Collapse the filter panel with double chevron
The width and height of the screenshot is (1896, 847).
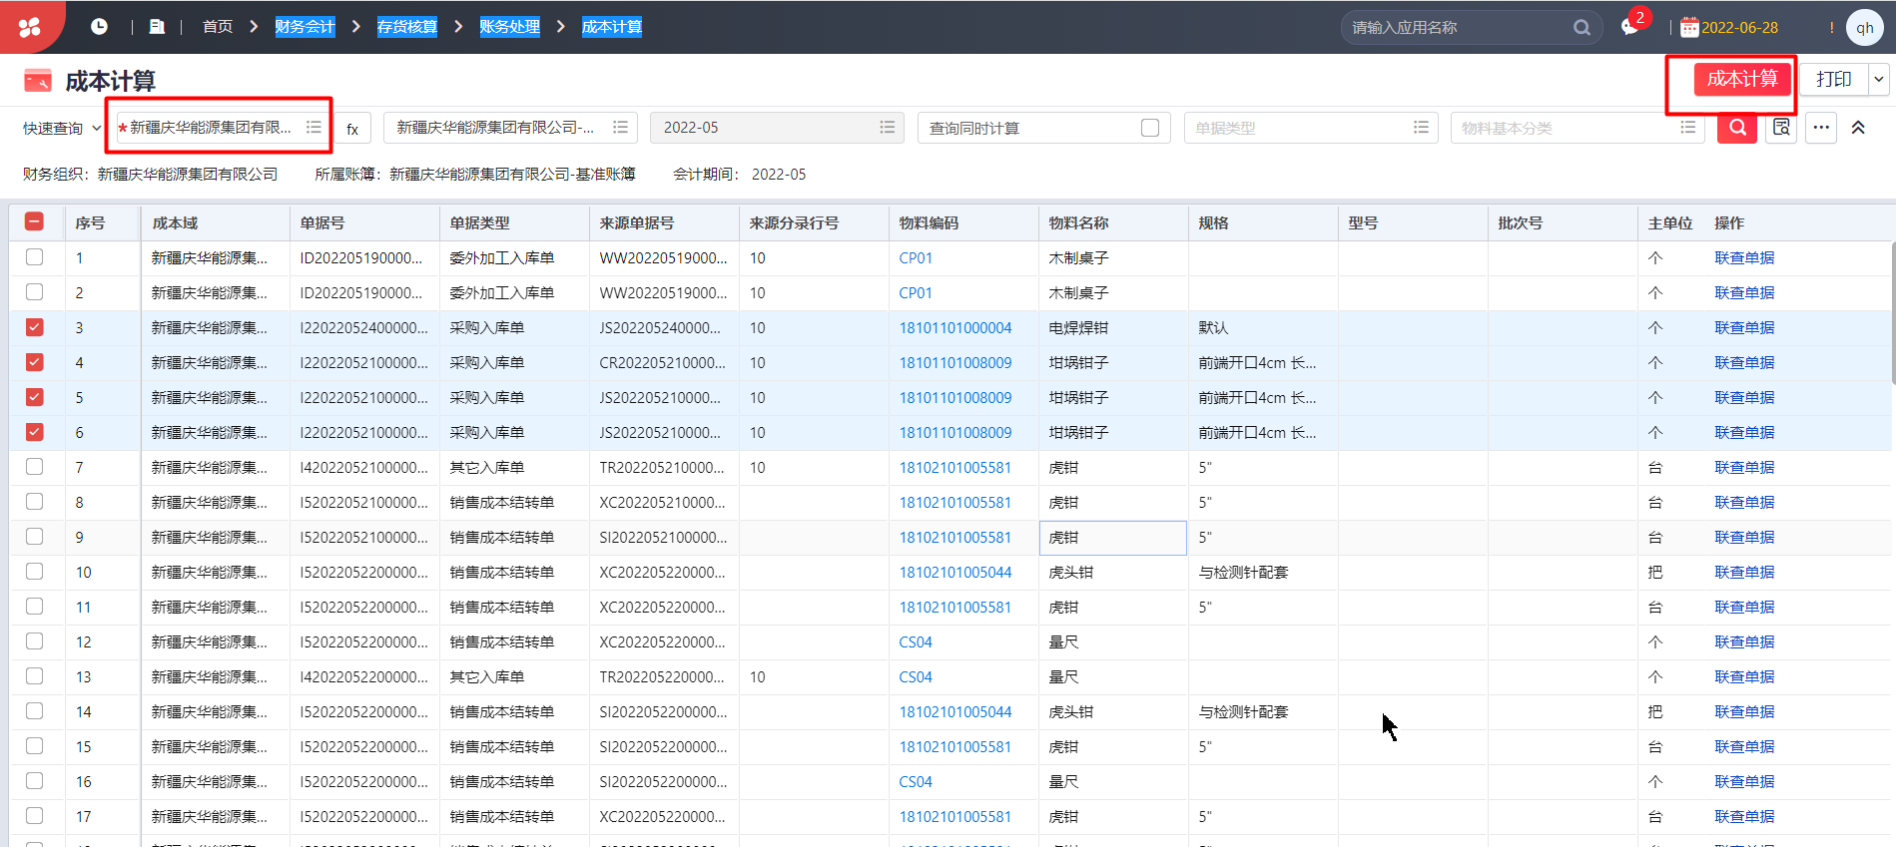(1858, 128)
